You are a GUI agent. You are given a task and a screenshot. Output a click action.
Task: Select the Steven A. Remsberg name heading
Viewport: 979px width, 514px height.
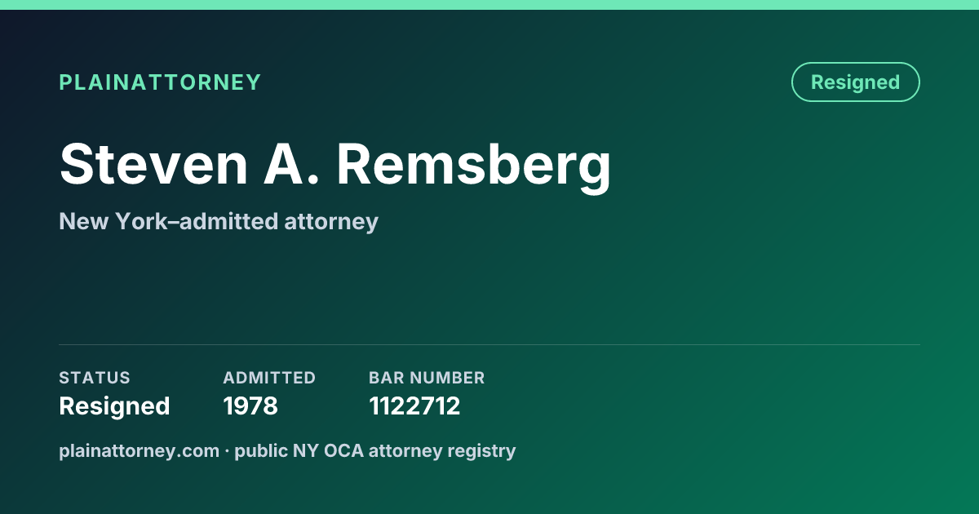click(x=335, y=166)
